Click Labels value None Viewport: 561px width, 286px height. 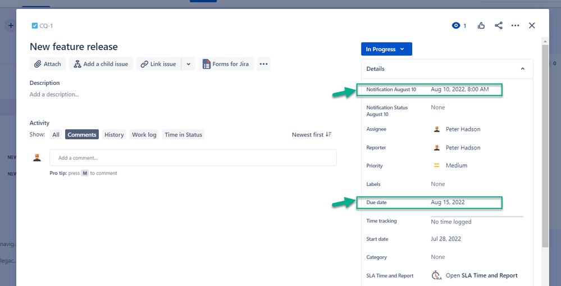[x=438, y=184]
